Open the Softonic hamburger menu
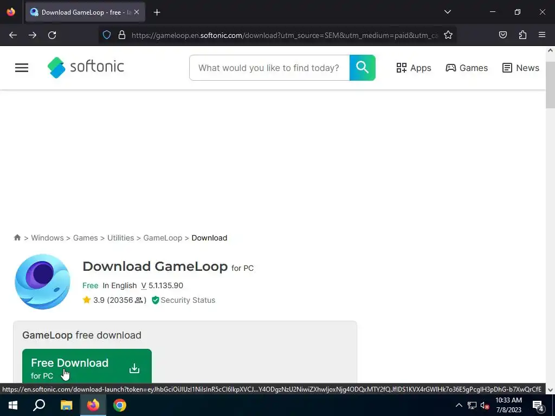The image size is (555, 416). [22, 68]
